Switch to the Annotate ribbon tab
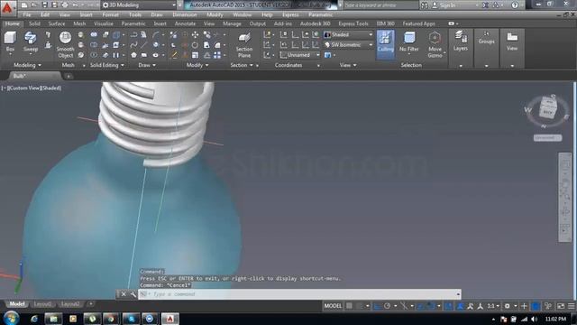 (x=185, y=23)
